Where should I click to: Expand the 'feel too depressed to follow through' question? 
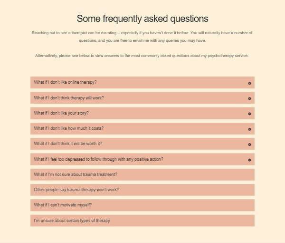coord(142,159)
